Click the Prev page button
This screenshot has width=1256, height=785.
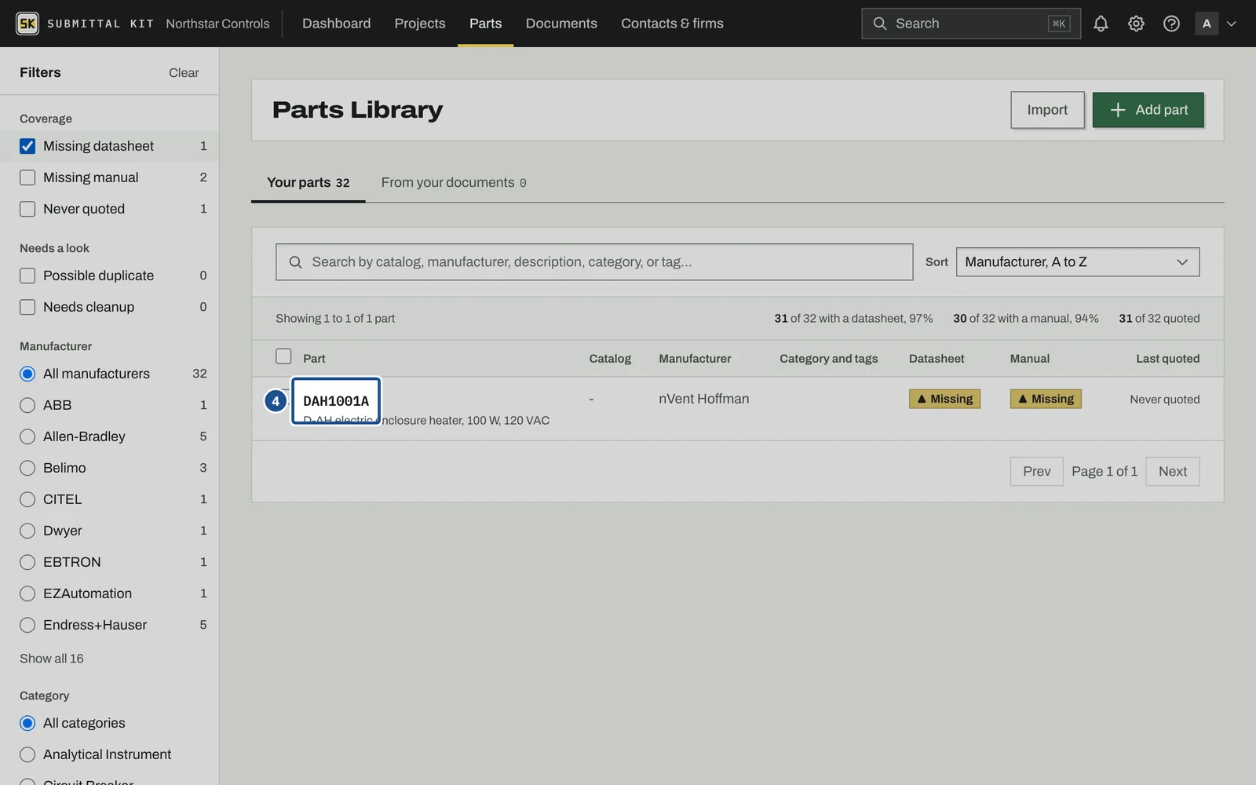click(1036, 472)
